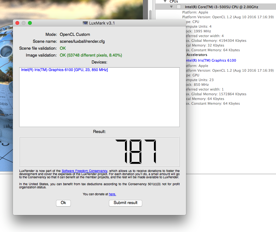The image size is (276, 232).
Task: Click 'Compute Units: 4' row
Action: click(x=199, y=26)
